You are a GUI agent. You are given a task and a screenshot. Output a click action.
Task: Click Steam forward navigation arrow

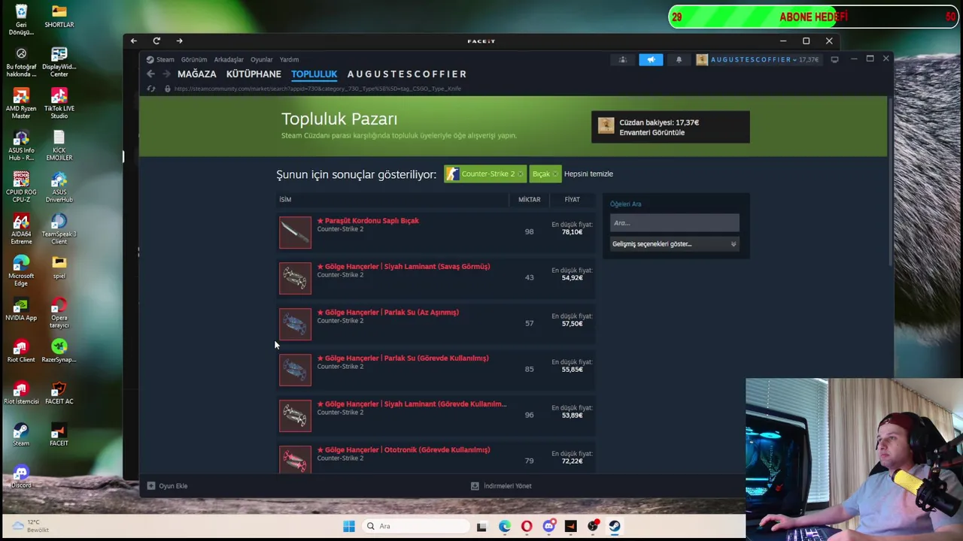166,74
